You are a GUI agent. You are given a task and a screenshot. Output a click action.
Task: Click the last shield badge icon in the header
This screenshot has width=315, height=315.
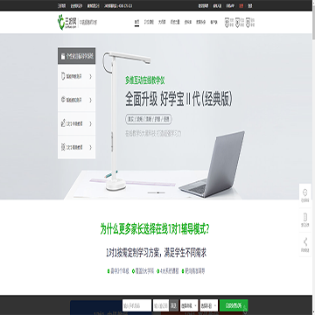click(248, 22)
